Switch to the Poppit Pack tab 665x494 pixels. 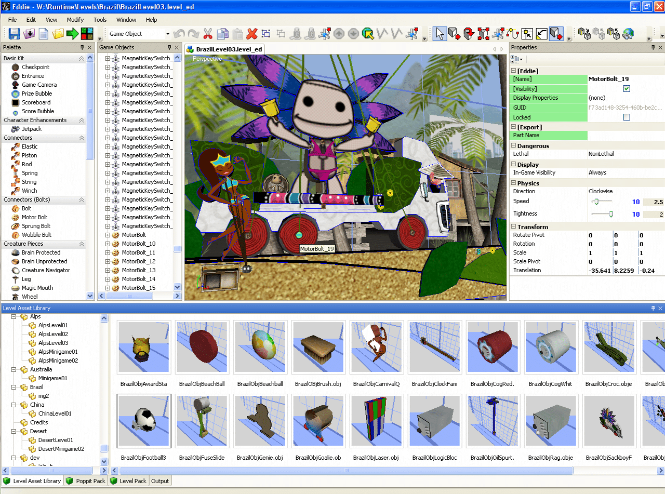pyautogui.click(x=86, y=481)
